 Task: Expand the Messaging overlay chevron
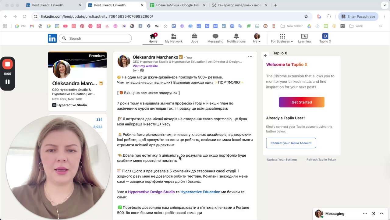pyautogui.click(x=381, y=214)
